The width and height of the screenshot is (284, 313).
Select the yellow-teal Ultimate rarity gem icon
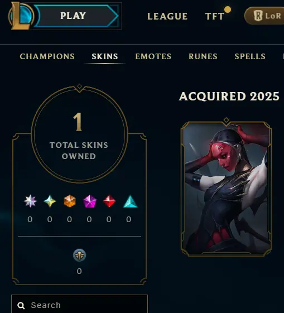[50, 201]
